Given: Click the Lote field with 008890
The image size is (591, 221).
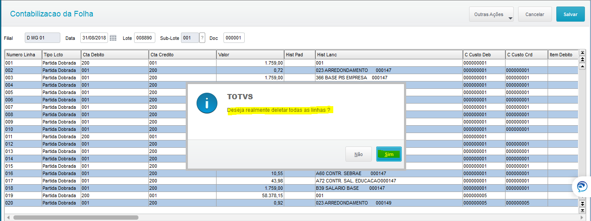Looking at the screenshot, I should click(144, 38).
